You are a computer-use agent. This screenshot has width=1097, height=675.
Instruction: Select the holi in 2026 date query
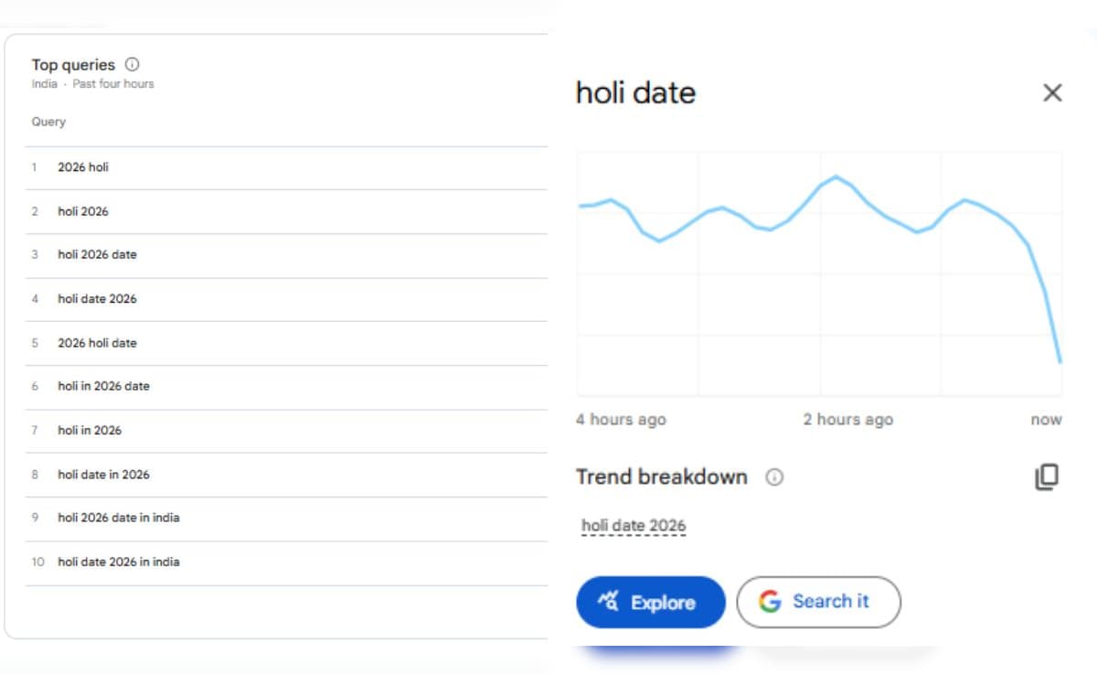103,386
